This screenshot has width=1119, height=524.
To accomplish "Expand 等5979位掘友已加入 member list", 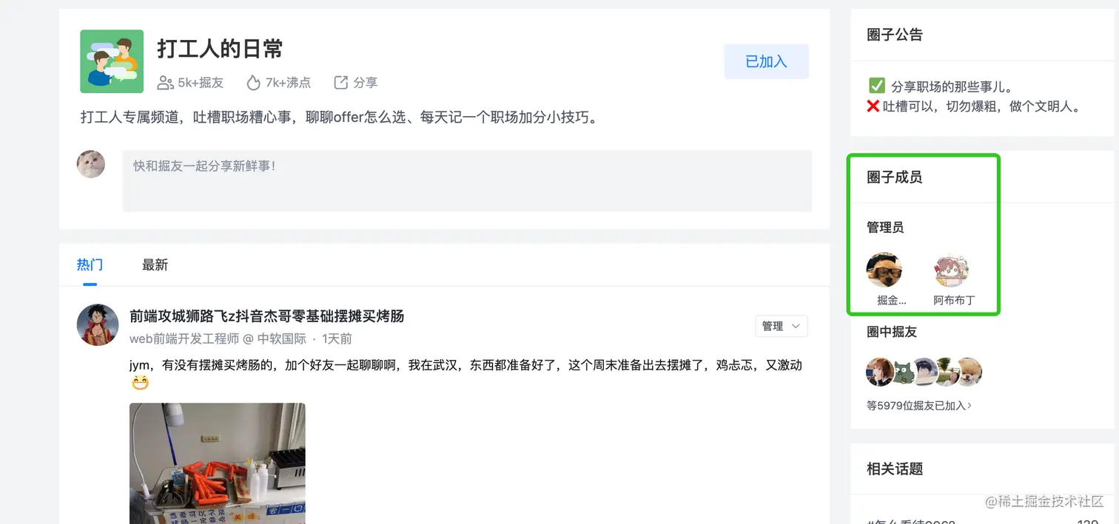I will (x=919, y=406).
